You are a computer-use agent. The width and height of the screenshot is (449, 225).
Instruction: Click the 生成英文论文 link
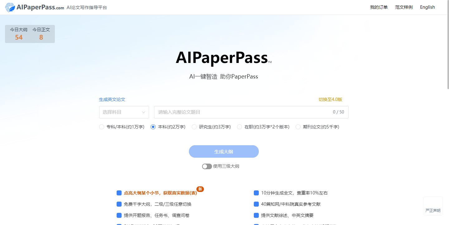coord(112,99)
